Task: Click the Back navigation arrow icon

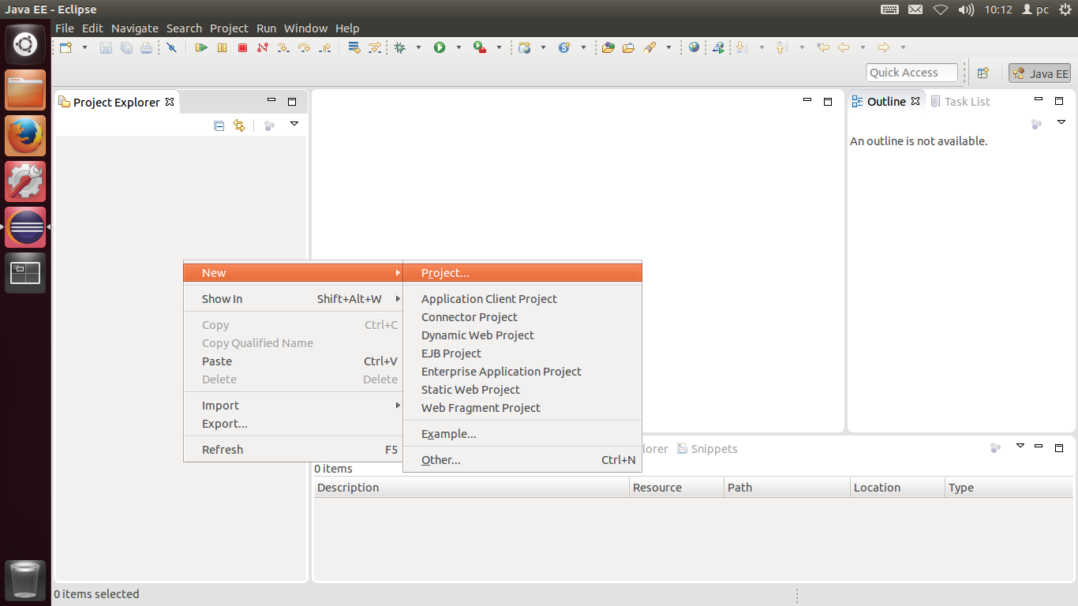Action: [x=843, y=47]
